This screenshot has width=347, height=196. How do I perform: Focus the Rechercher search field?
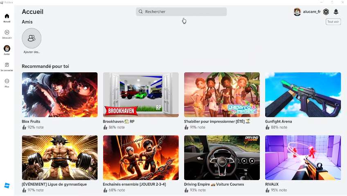(x=181, y=12)
